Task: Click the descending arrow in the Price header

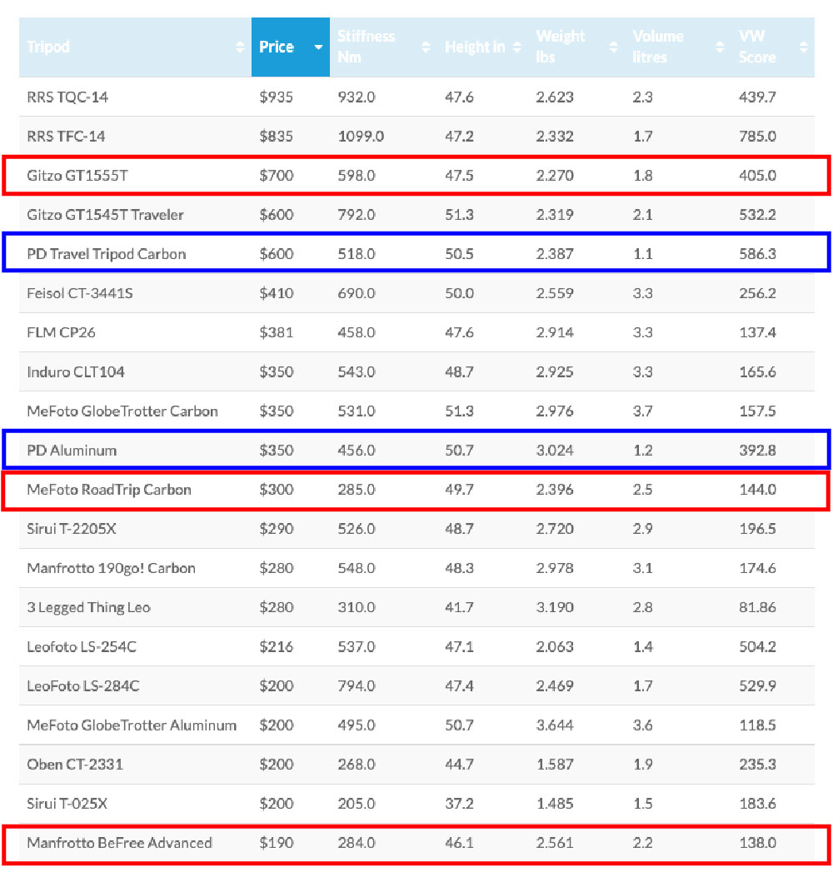Action: 318,47
